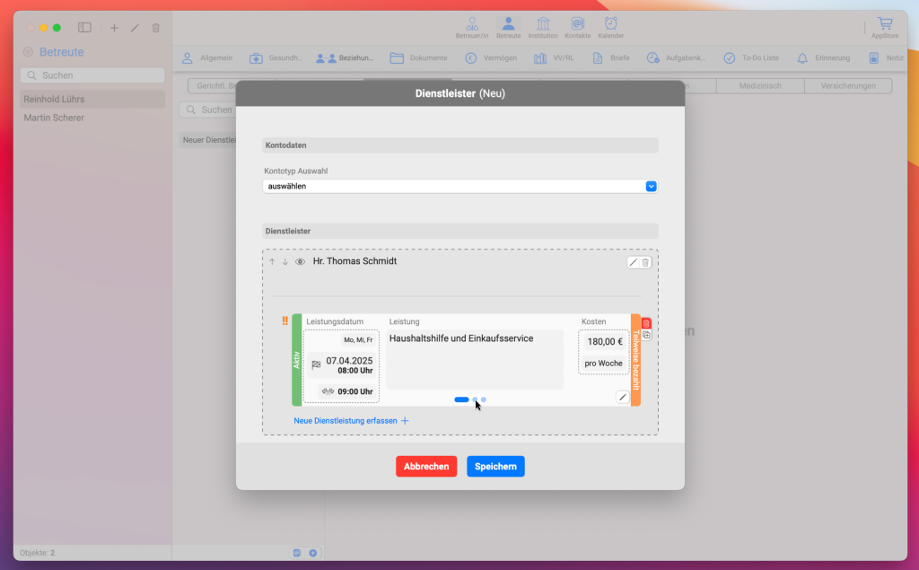The image size is (919, 570).
Task: Click the round filter icon beside Betreute heading
Action: [28, 52]
